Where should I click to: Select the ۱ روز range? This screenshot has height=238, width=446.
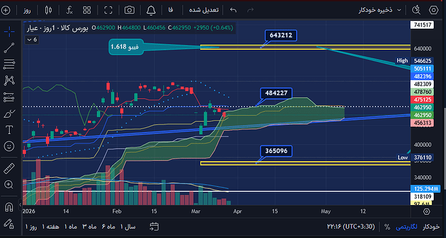[x=31, y=227]
